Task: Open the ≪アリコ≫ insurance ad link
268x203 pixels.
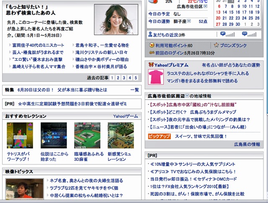Action: click(193, 172)
